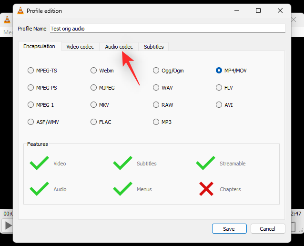Click the Features group label
304x246 pixels.
pyautogui.click(x=38, y=144)
